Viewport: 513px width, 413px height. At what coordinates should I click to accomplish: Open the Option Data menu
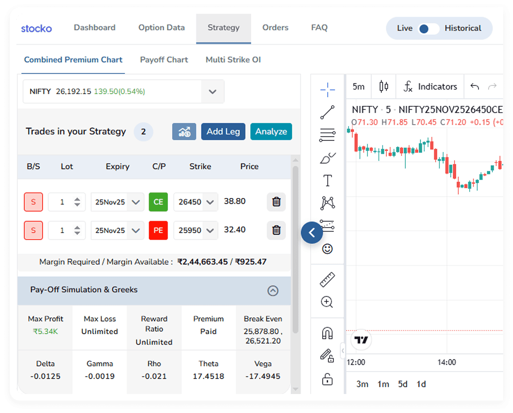[x=161, y=28]
